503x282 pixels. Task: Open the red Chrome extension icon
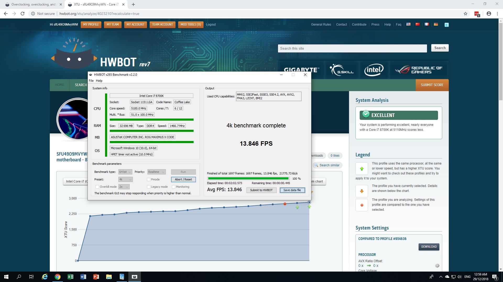(477, 14)
